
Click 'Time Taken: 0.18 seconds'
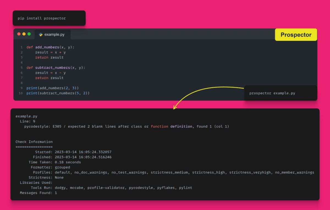[x=55, y=162]
